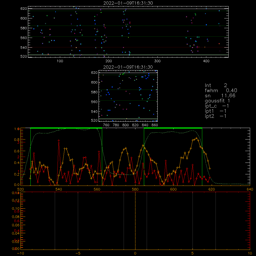The width and height of the screenshot is (256, 256).
Task: Click x-axis label 760 on the middle plot
Action: click(x=106, y=125)
